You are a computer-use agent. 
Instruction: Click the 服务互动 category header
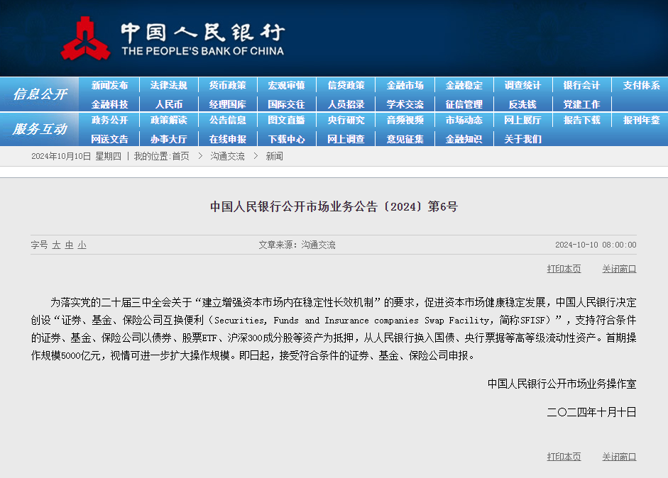[x=40, y=129]
